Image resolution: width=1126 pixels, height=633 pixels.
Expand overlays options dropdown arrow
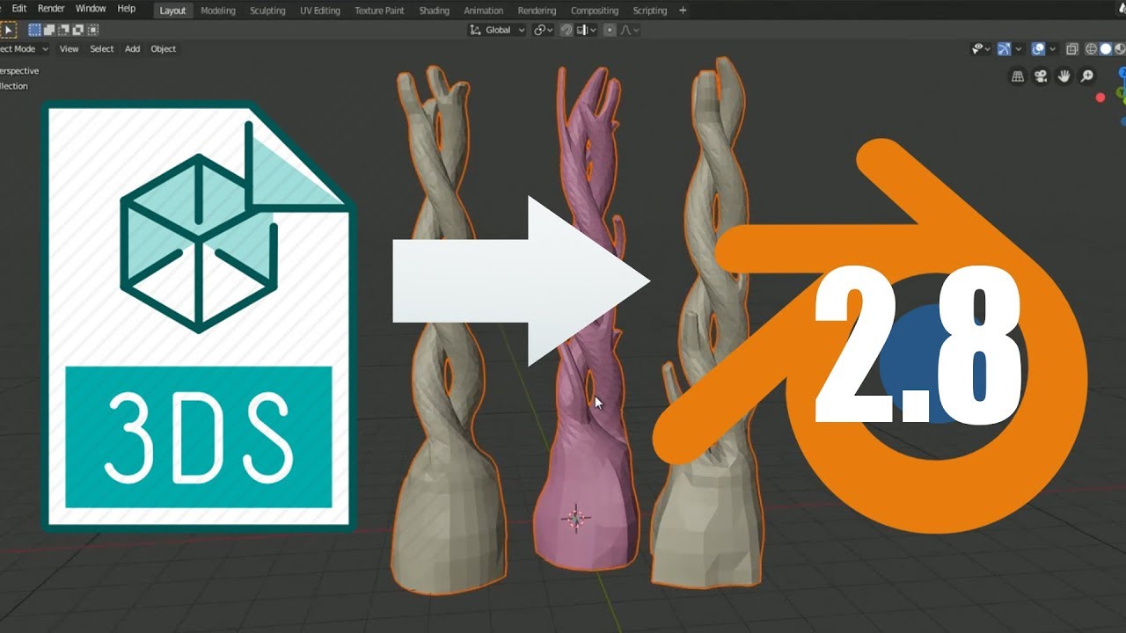click(x=1053, y=49)
